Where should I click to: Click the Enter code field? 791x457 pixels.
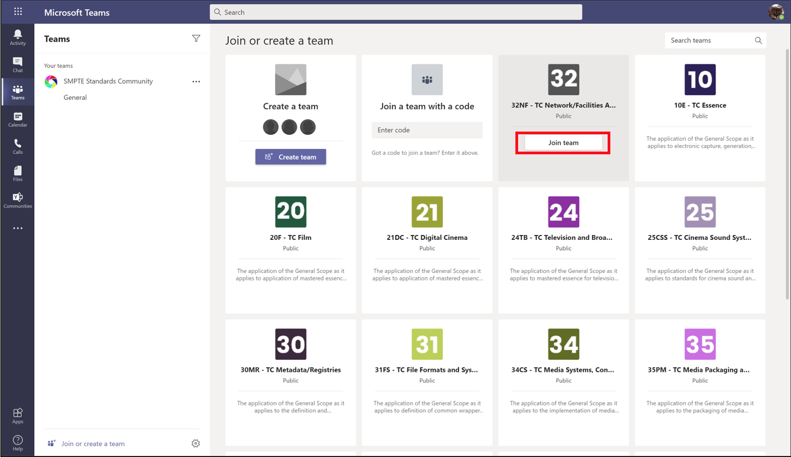click(x=427, y=130)
